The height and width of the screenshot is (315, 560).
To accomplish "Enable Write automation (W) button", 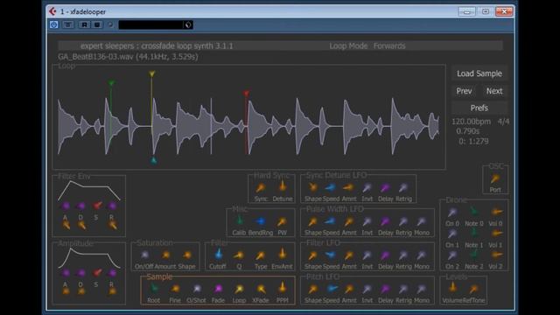I will [97, 24].
